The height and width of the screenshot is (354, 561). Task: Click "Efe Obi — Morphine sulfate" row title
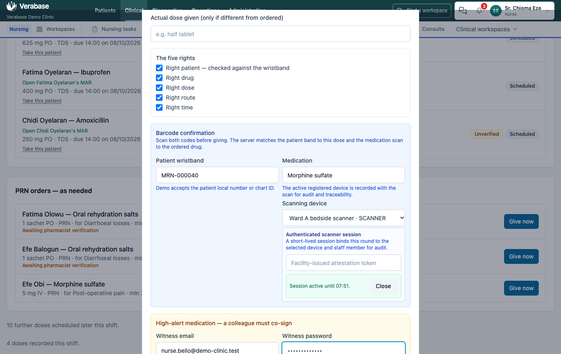click(64, 284)
